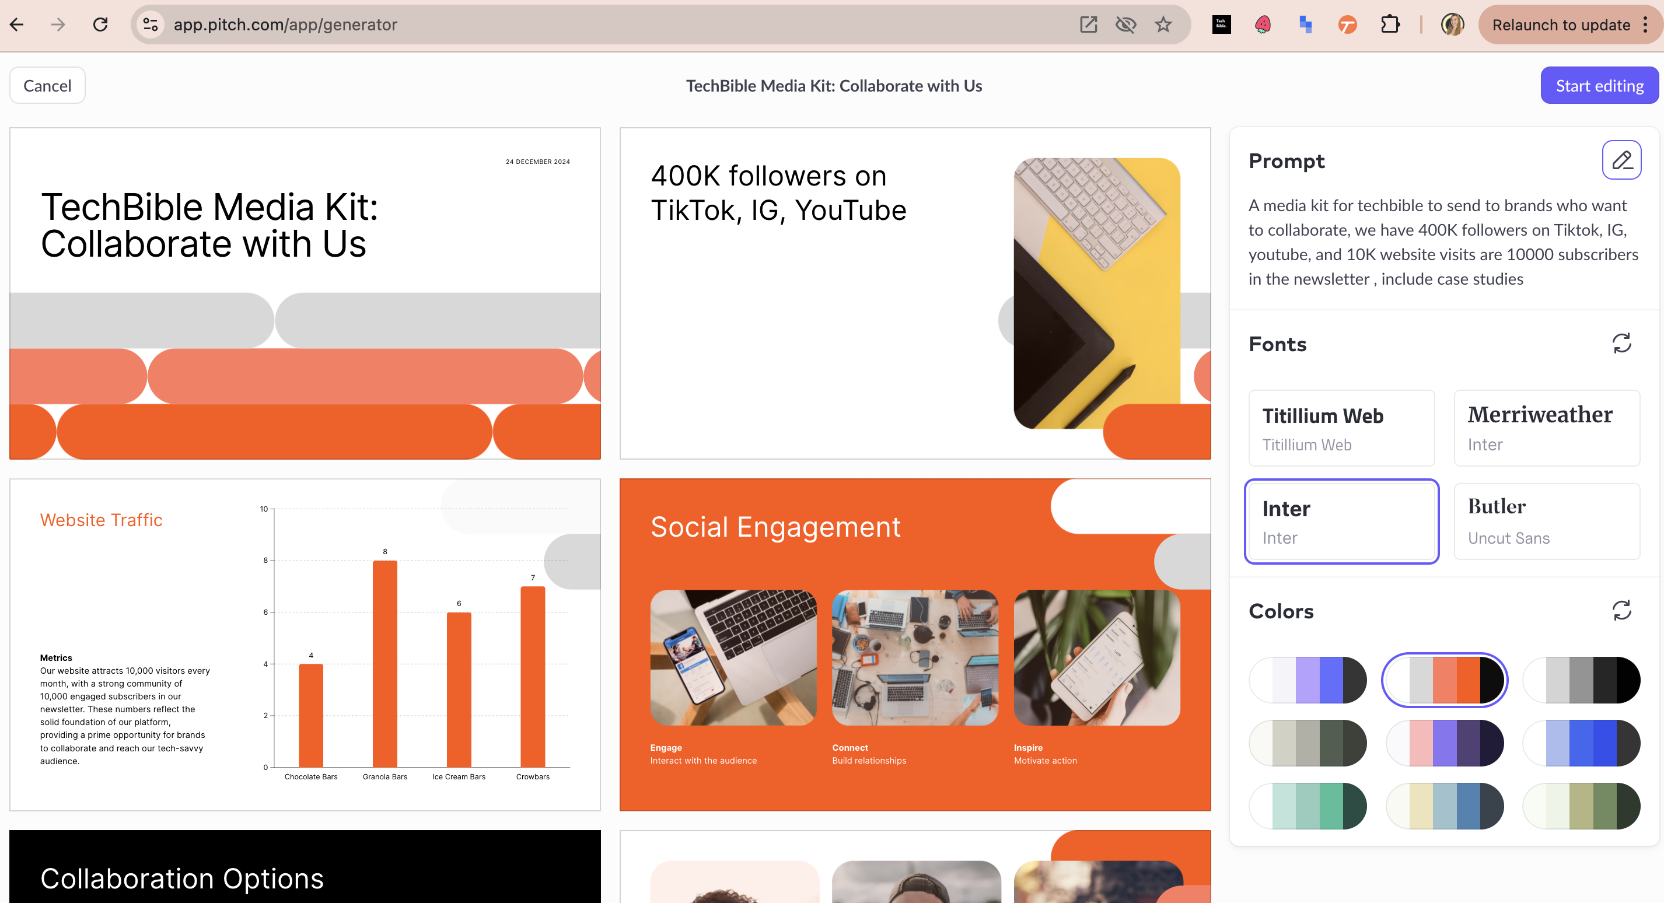
Task: Choose the olive and forest green palette
Action: point(1581,806)
